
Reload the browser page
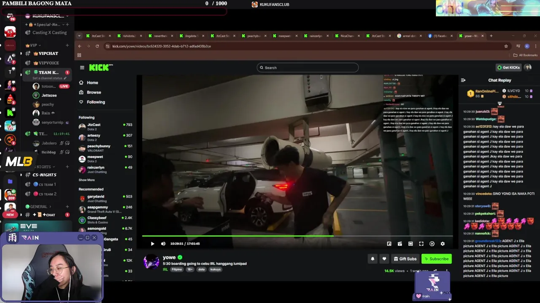pyautogui.click(x=97, y=46)
